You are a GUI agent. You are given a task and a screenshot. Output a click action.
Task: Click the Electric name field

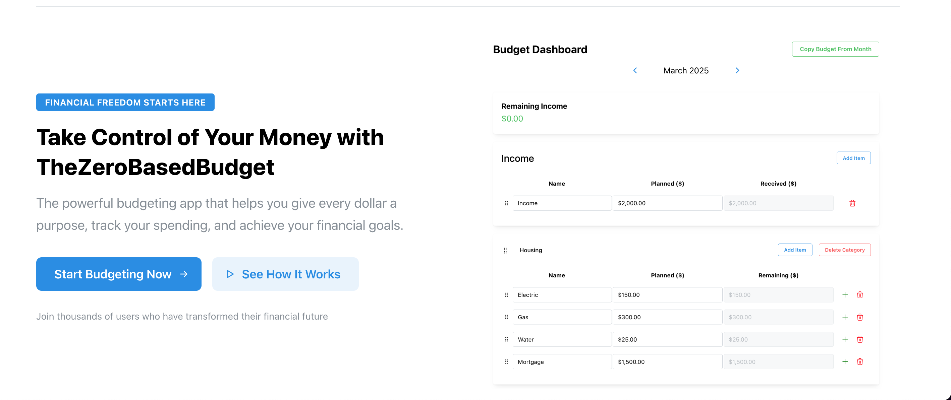pyautogui.click(x=562, y=295)
